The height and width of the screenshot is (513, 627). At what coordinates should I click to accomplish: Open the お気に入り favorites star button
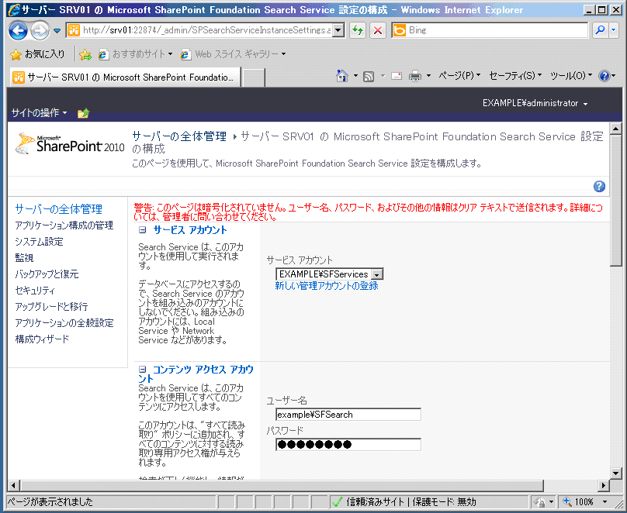[37, 54]
